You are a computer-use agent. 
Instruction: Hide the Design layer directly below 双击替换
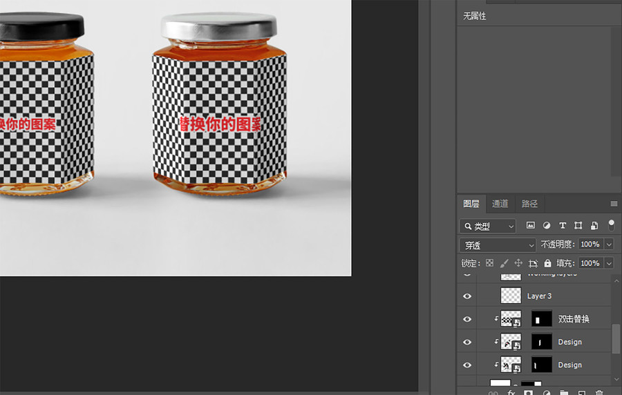click(x=467, y=342)
